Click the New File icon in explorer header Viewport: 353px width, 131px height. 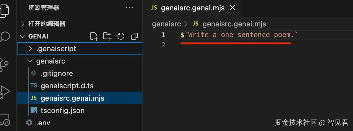[x=94, y=36]
